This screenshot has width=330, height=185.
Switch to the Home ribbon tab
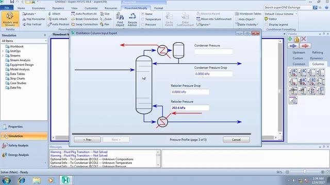click(21, 8)
